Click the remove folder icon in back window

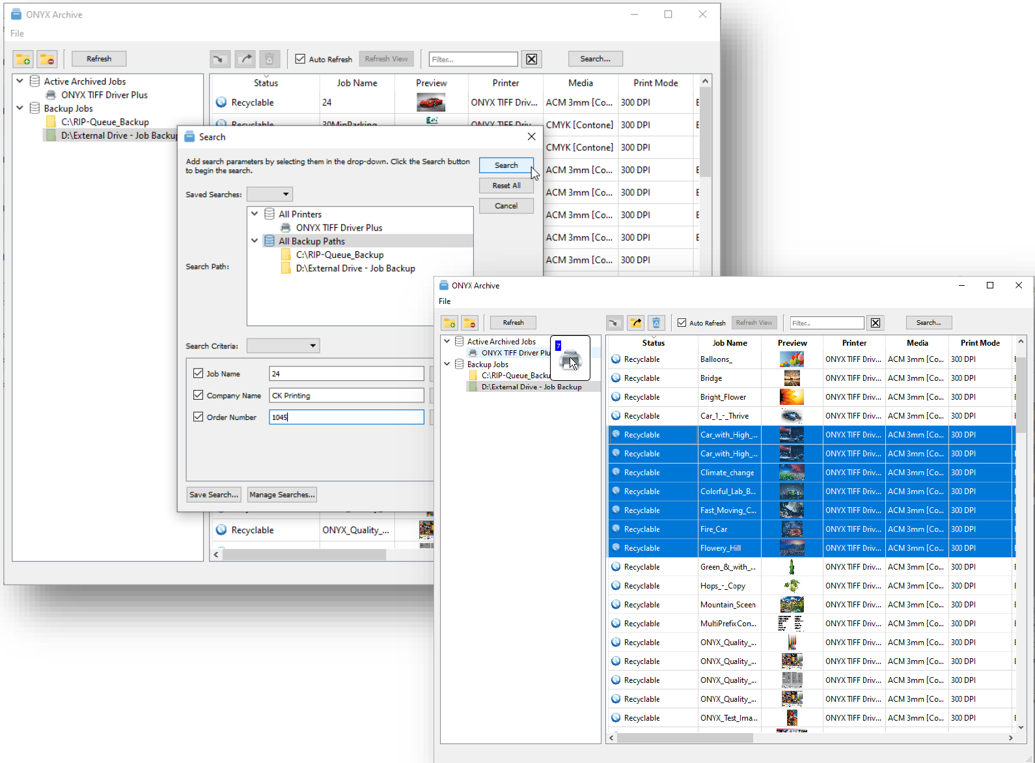coord(47,59)
